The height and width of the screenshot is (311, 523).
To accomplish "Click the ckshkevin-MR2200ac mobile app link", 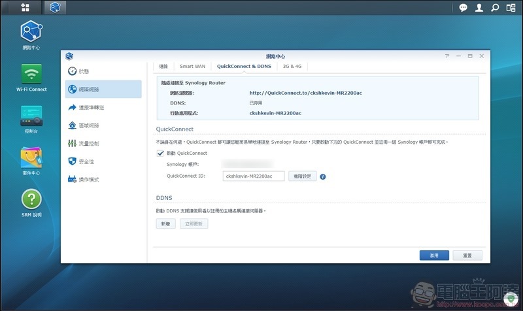I will click(x=275, y=113).
